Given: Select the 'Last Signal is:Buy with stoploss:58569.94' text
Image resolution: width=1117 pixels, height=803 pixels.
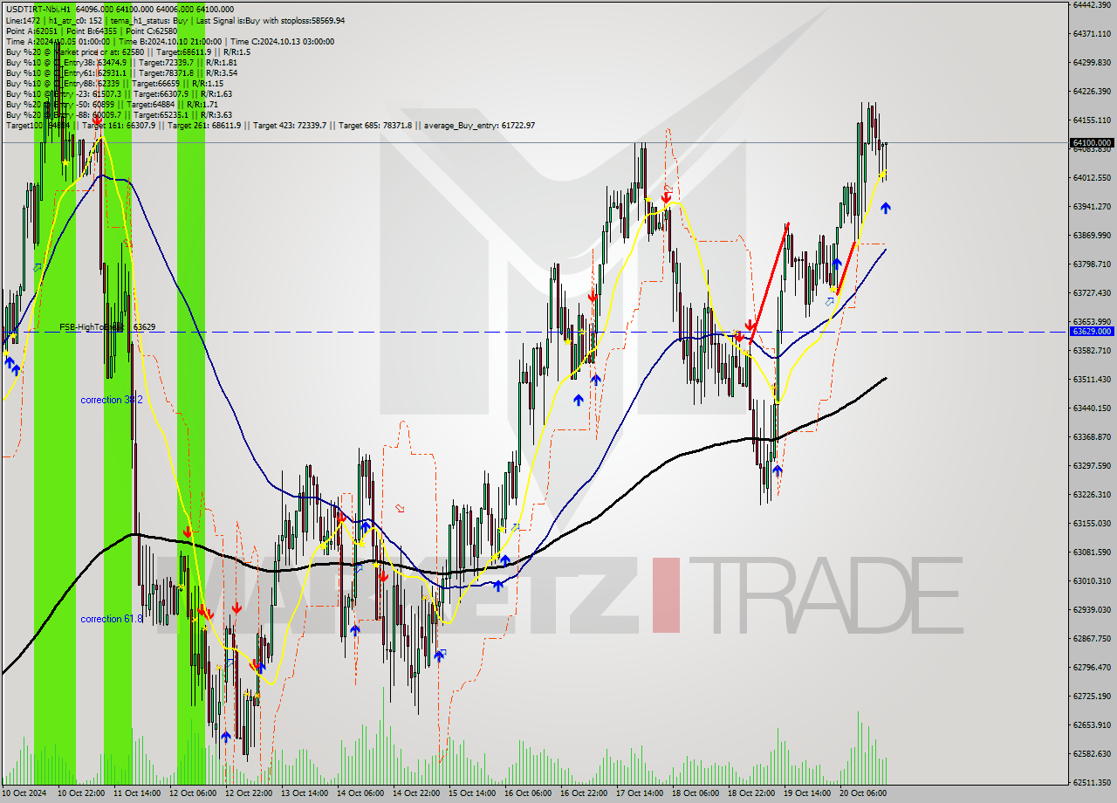Looking at the screenshot, I should click(270, 20).
